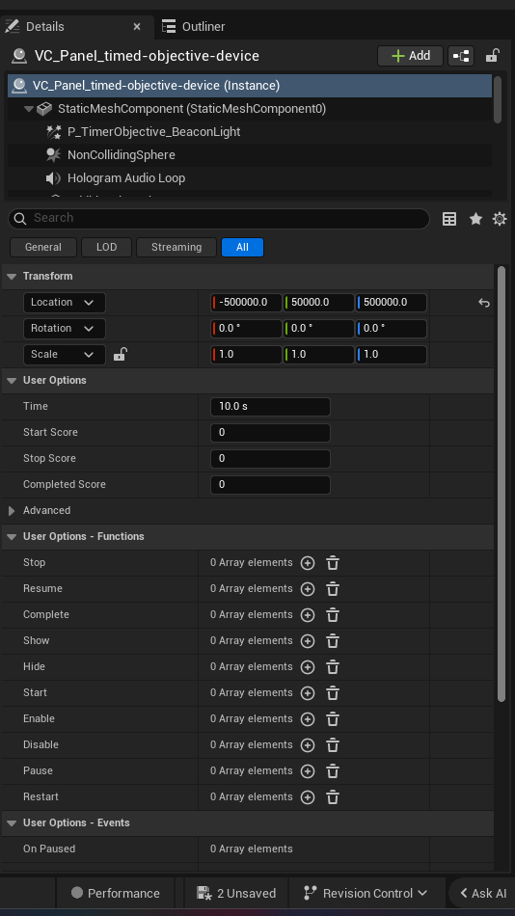Collapse User Options - Events section
Viewport: 515px width, 916px height.
(12, 823)
